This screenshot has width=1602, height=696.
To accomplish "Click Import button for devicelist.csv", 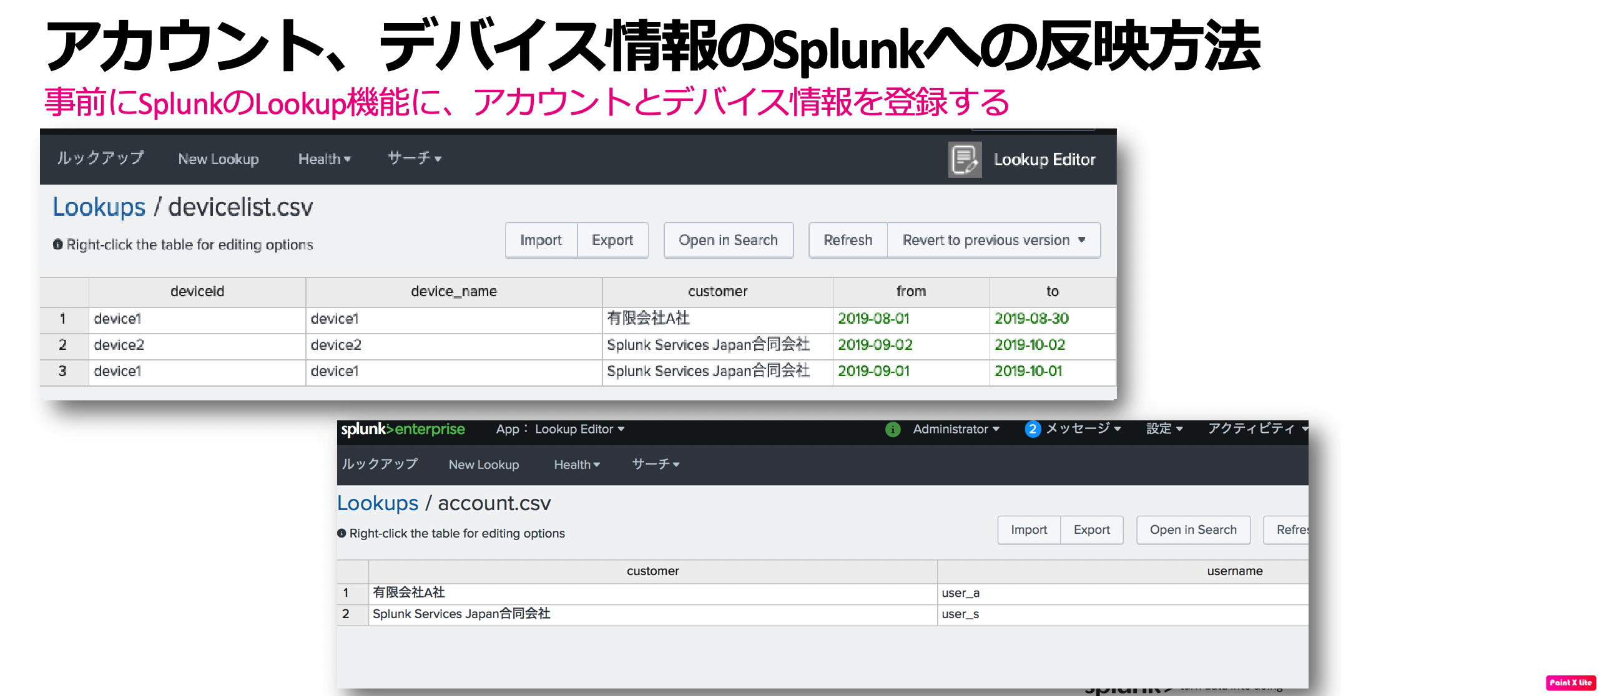I will coord(541,240).
